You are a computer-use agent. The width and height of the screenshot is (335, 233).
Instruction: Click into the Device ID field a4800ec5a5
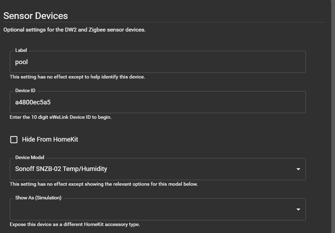[x=158, y=102]
